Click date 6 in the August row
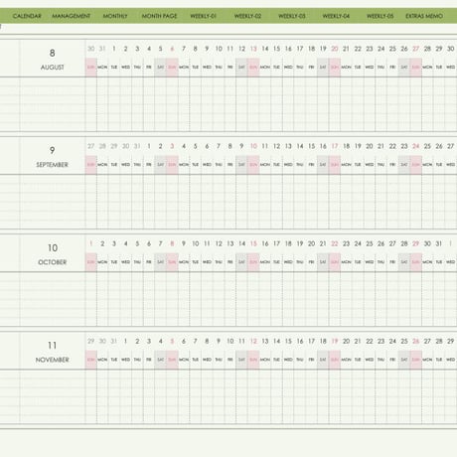This screenshot has width=457, height=457. (x=172, y=49)
